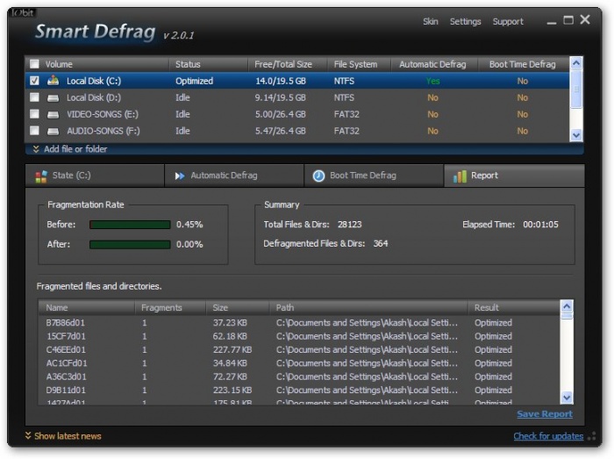The height and width of the screenshot is (459, 614).
Task: Click the volume list scroll-down arrow
Action: (x=576, y=135)
